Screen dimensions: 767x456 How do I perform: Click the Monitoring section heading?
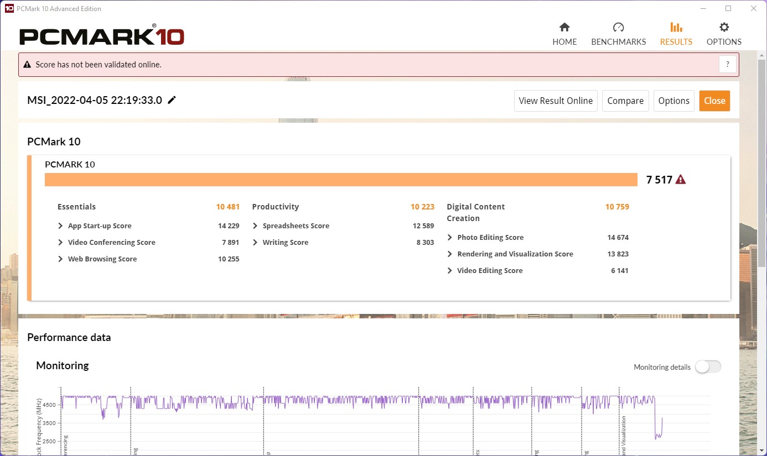[x=62, y=365]
